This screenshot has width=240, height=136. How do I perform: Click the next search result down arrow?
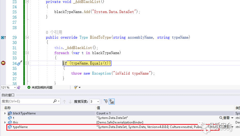coord(70,102)
